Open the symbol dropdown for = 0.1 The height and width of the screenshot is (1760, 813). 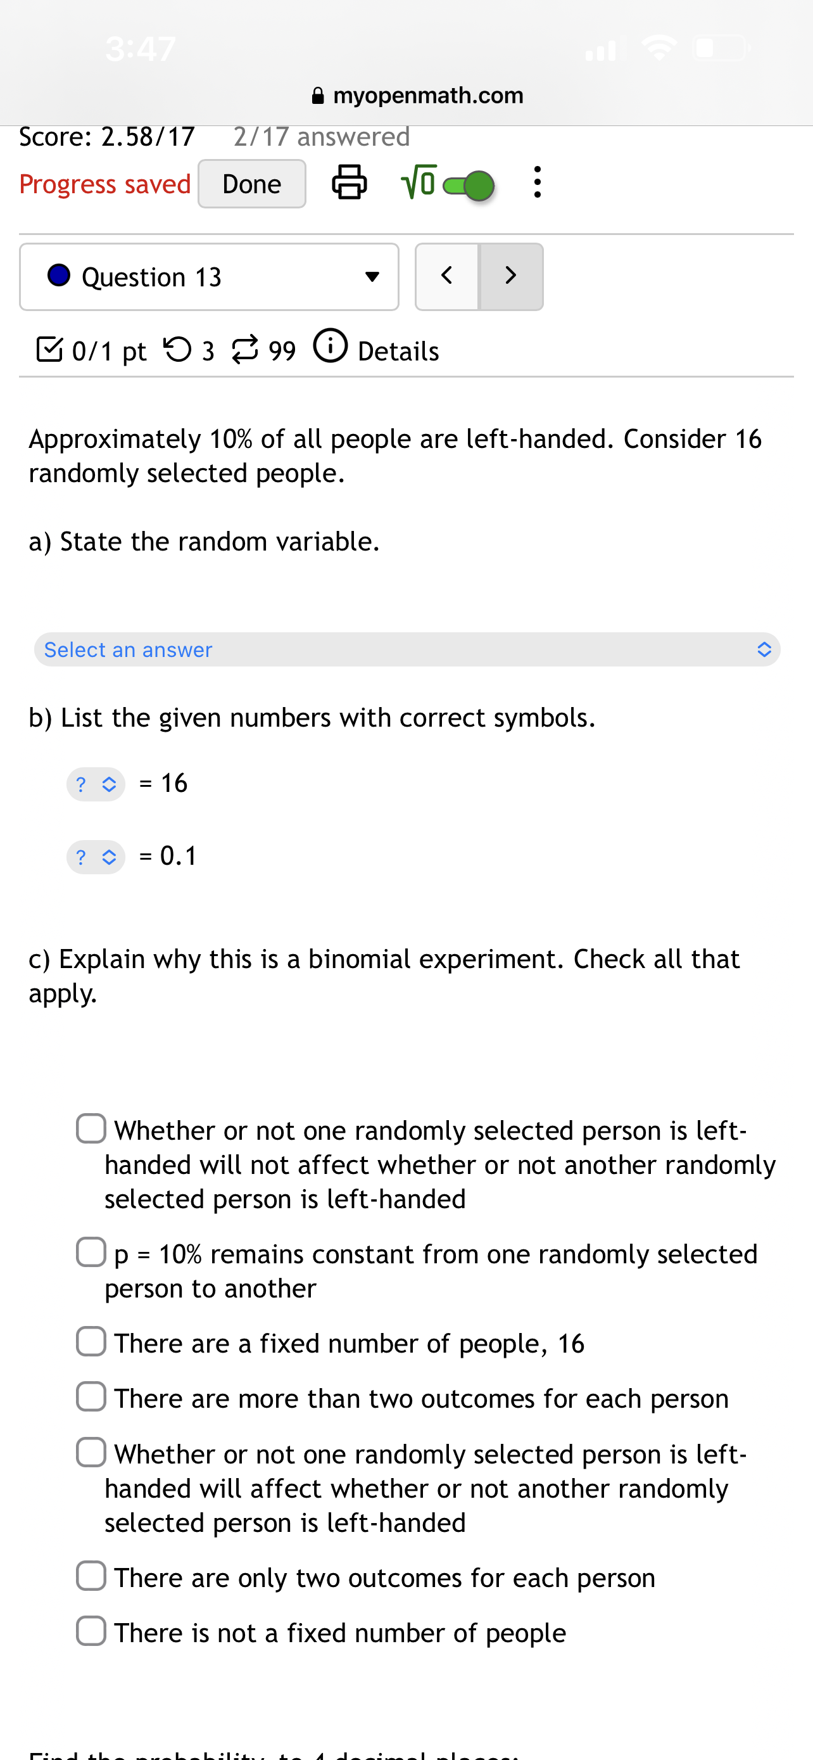click(x=96, y=857)
